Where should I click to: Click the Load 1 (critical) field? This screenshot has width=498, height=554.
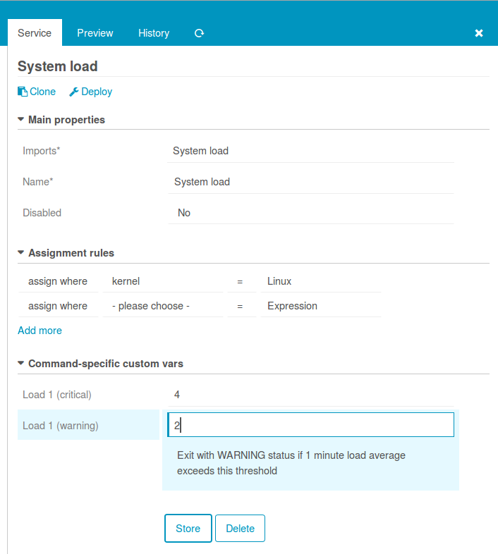(310, 395)
